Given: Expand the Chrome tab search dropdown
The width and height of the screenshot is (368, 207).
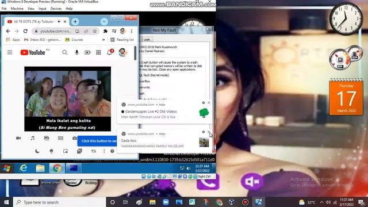Looking at the screenshot, I should click(x=104, y=22).
